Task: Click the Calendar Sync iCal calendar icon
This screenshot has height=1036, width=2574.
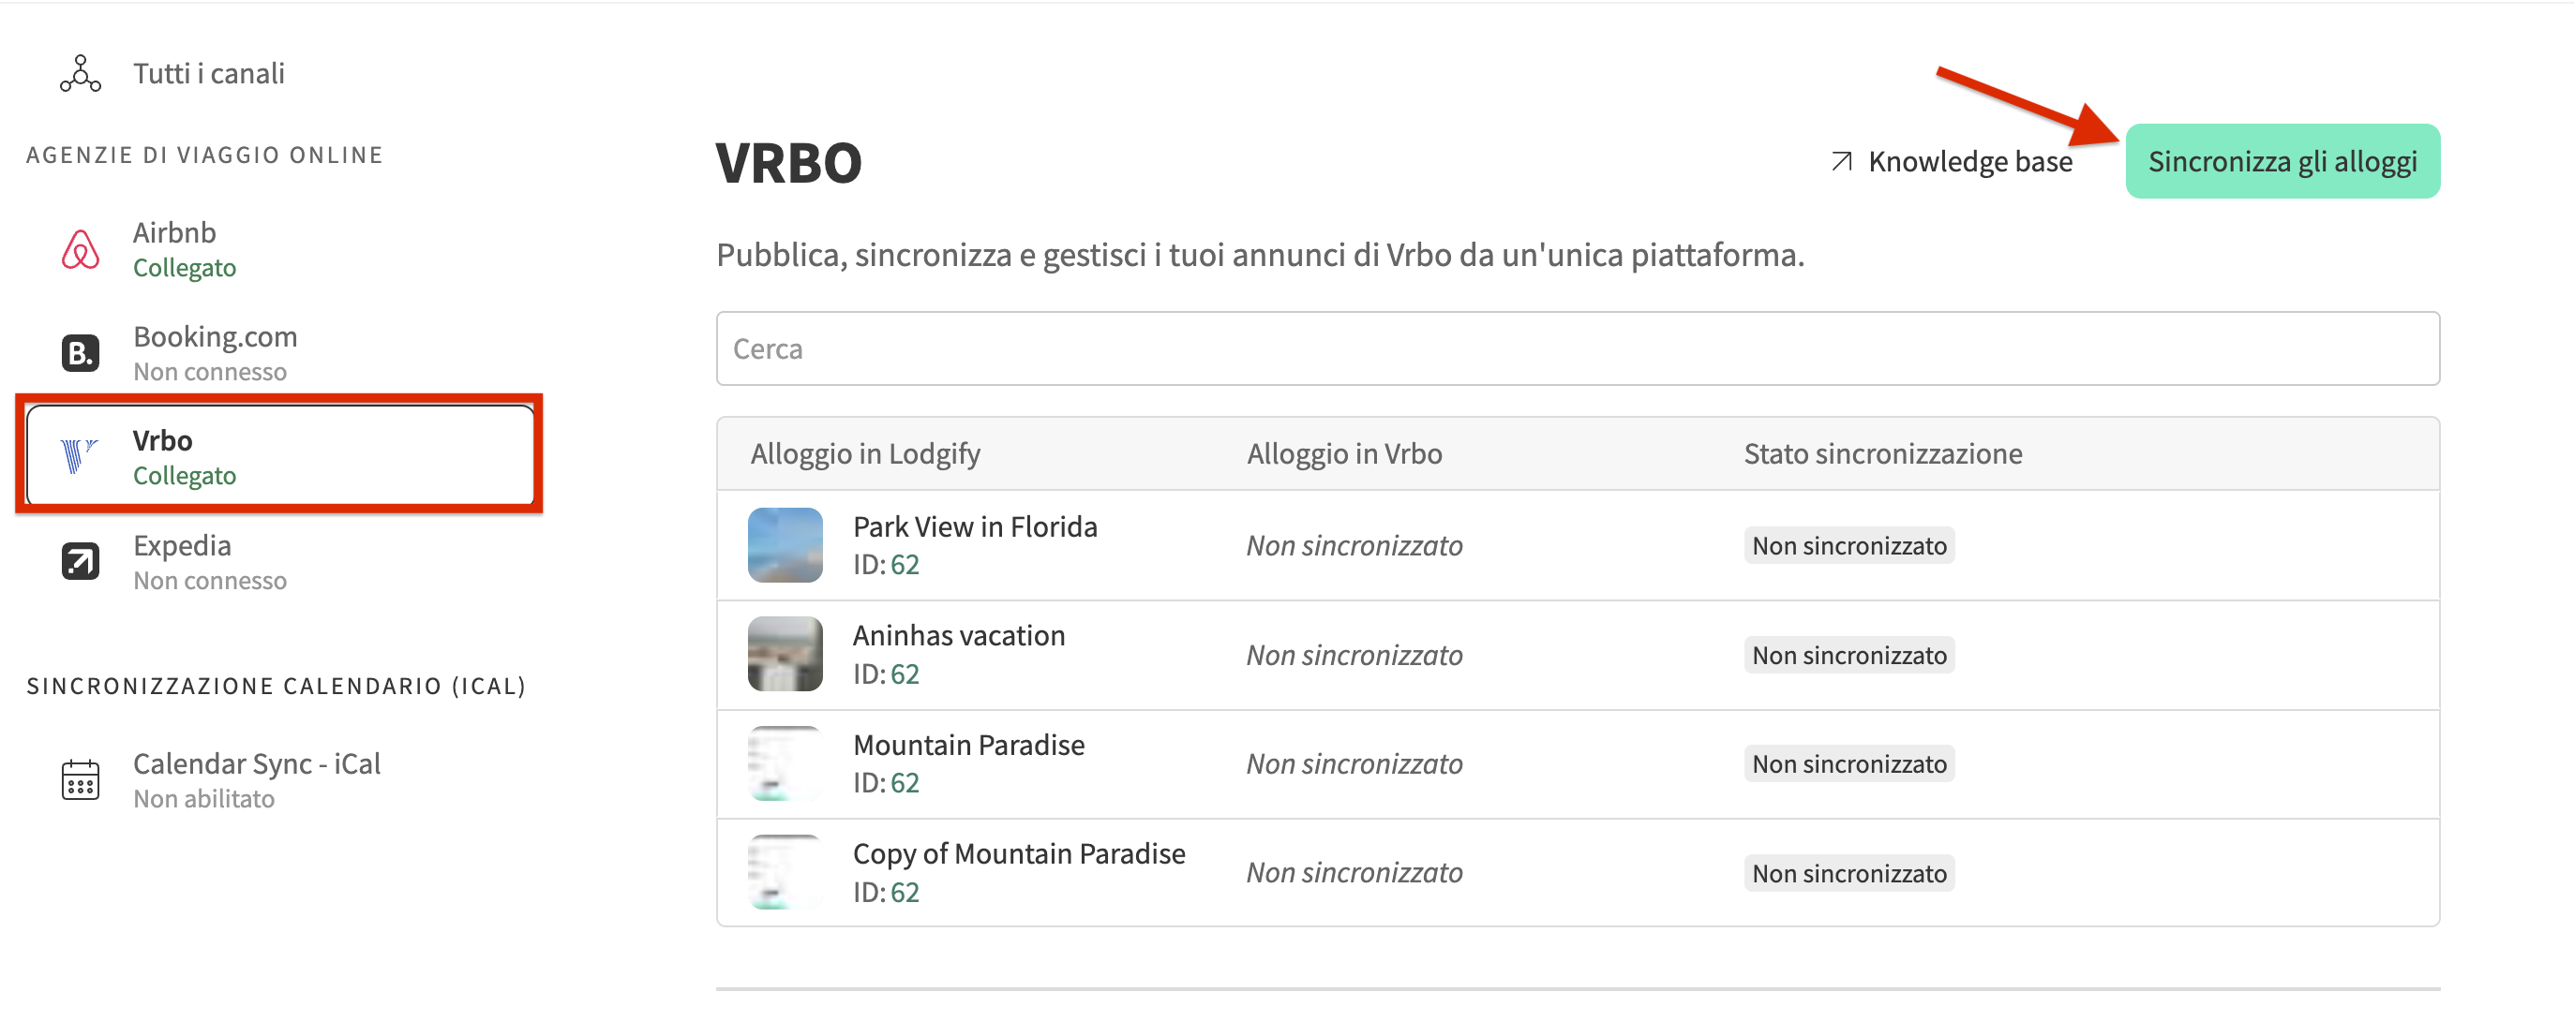Action: [80, 779]
